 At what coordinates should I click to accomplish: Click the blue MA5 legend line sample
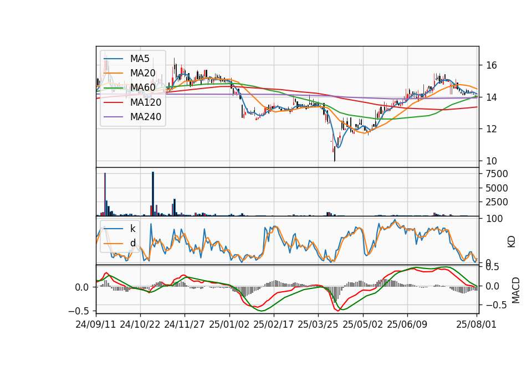[113, 59]
